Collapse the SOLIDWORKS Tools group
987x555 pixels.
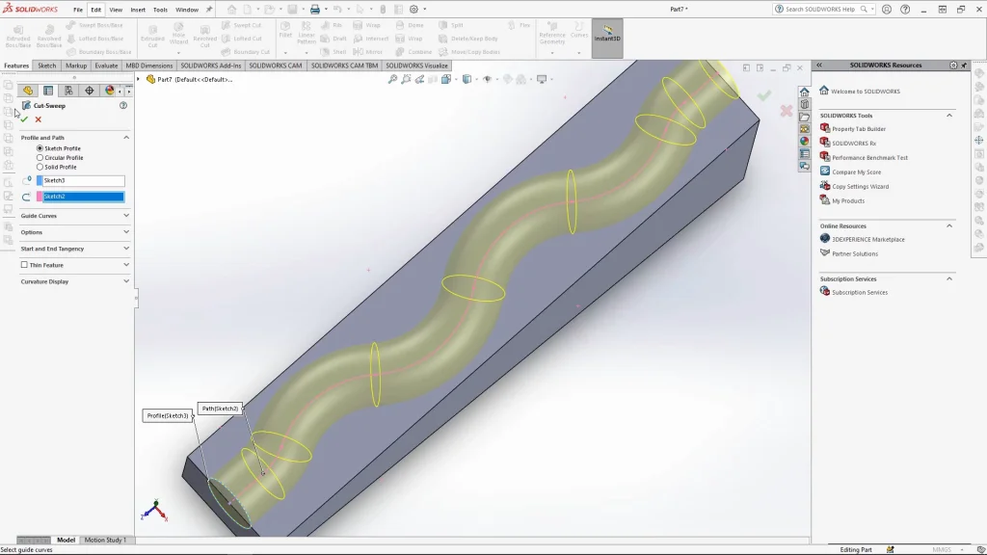pos(948,116)
